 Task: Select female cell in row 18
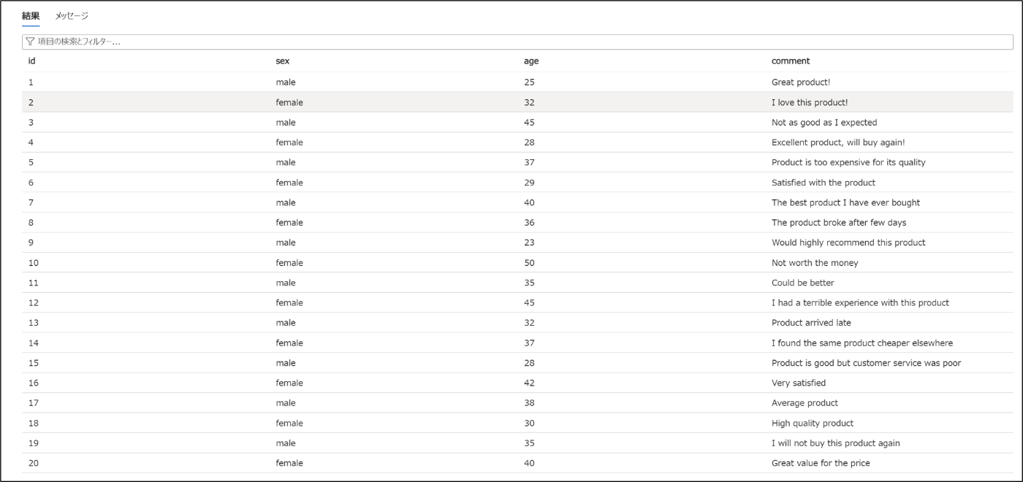[x=289, y=423]
